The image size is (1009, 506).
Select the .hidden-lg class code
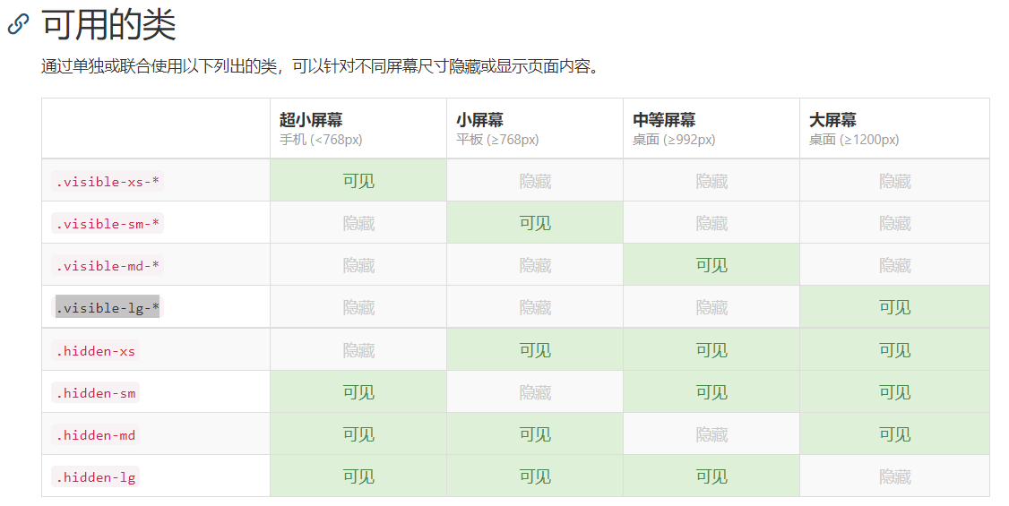pyautogui.click(x=95, y=477)
